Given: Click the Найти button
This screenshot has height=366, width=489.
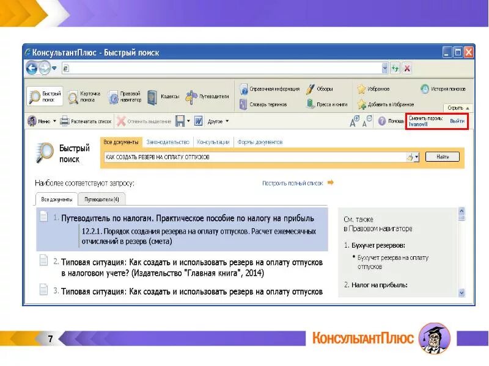Looking at the screenshot, I should (442, 157).
